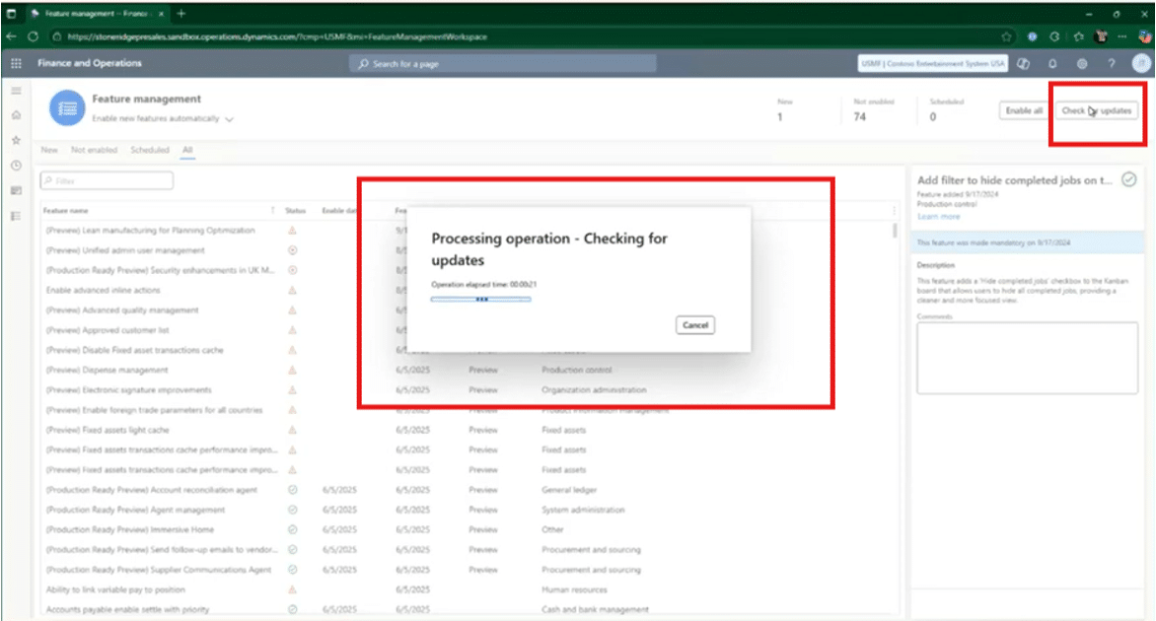
Task: Click the Help question mark icon
Action: click(1111, 63)
